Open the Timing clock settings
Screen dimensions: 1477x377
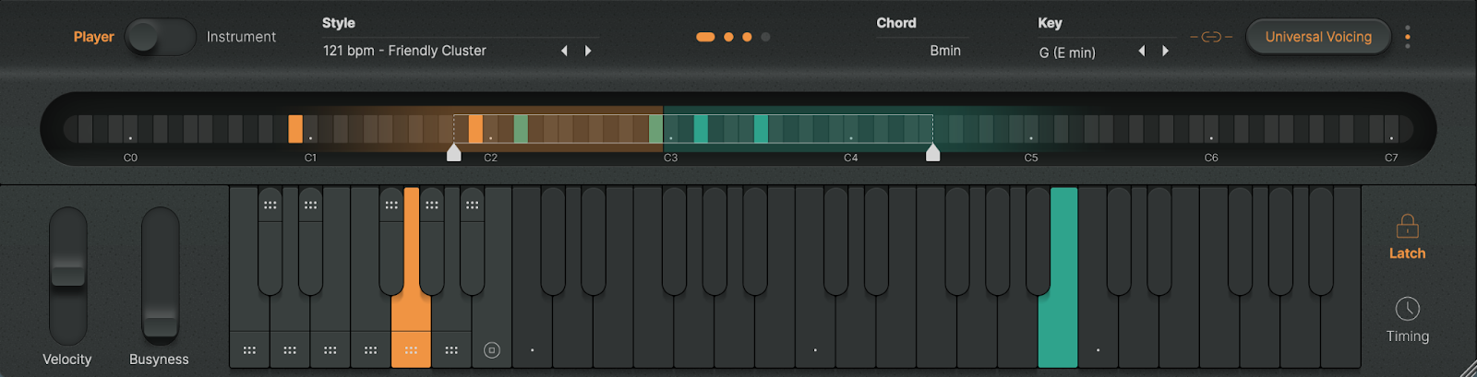(1407, 309)
